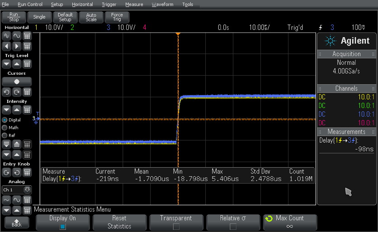Open the Trigger menu

(x=109, y=5)
